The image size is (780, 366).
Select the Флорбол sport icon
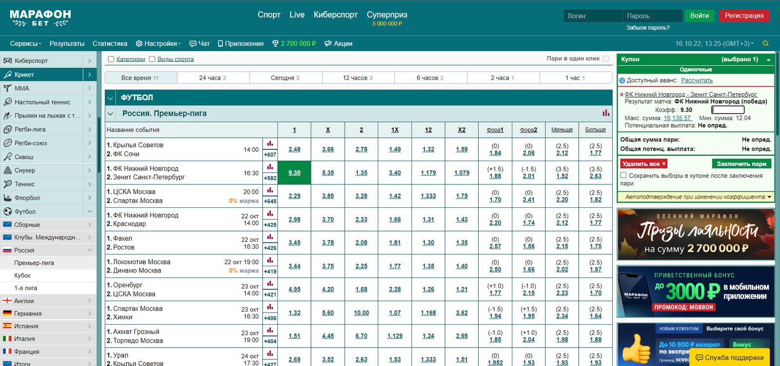[x=7, y=198]
